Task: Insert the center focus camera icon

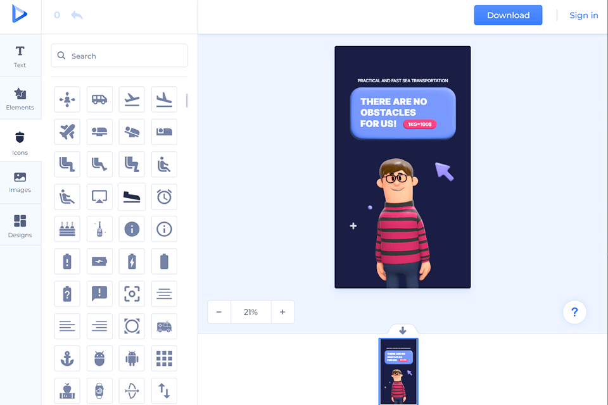Action: (x=132, y=294)
